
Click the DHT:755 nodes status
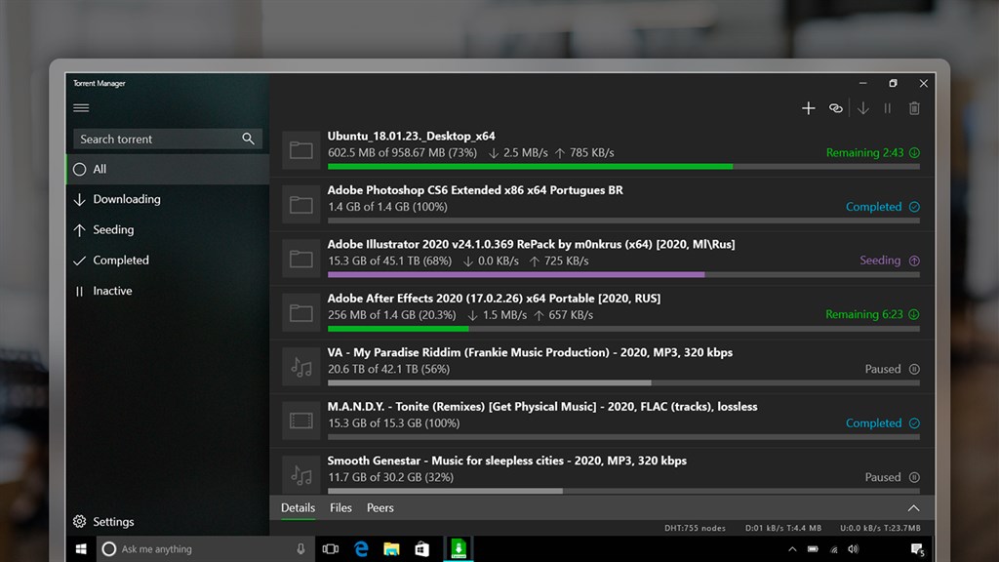click(695, 528)
